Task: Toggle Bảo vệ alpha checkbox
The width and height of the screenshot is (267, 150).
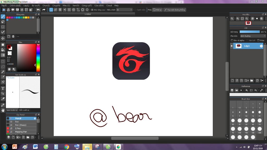Action: tap(232, 40)
